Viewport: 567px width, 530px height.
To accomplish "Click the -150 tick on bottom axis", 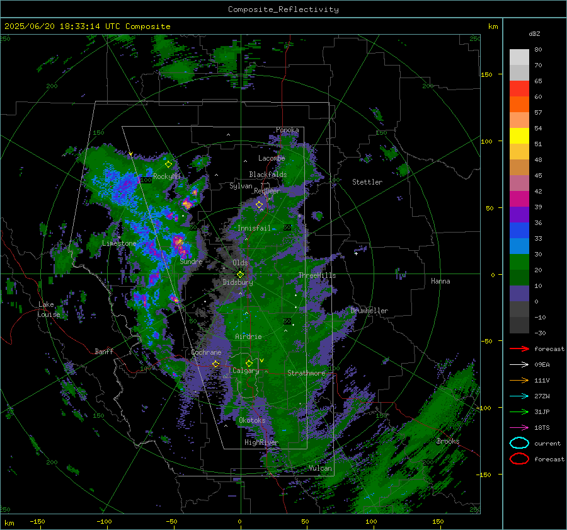I will [37, 521].
